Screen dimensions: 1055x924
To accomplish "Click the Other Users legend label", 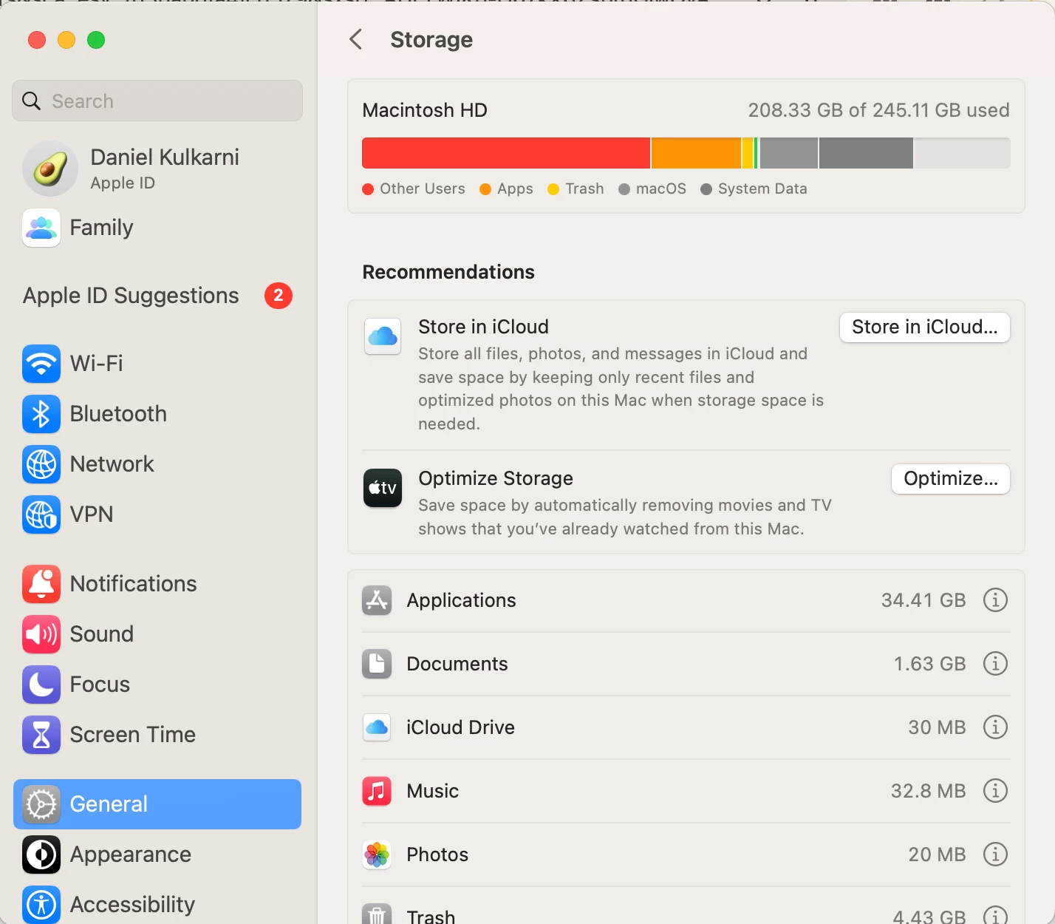I will pos(423,189).
